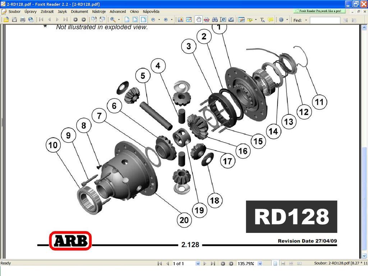The width and height of the screenshot is (368, 276).
Task: Toggle single page layout in status bar
Action: point(275,263)
